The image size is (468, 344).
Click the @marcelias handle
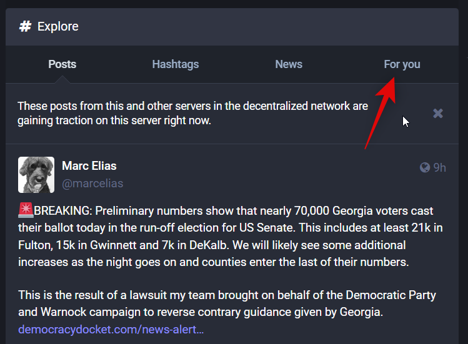pyautogui.click(x=92, y=184)
